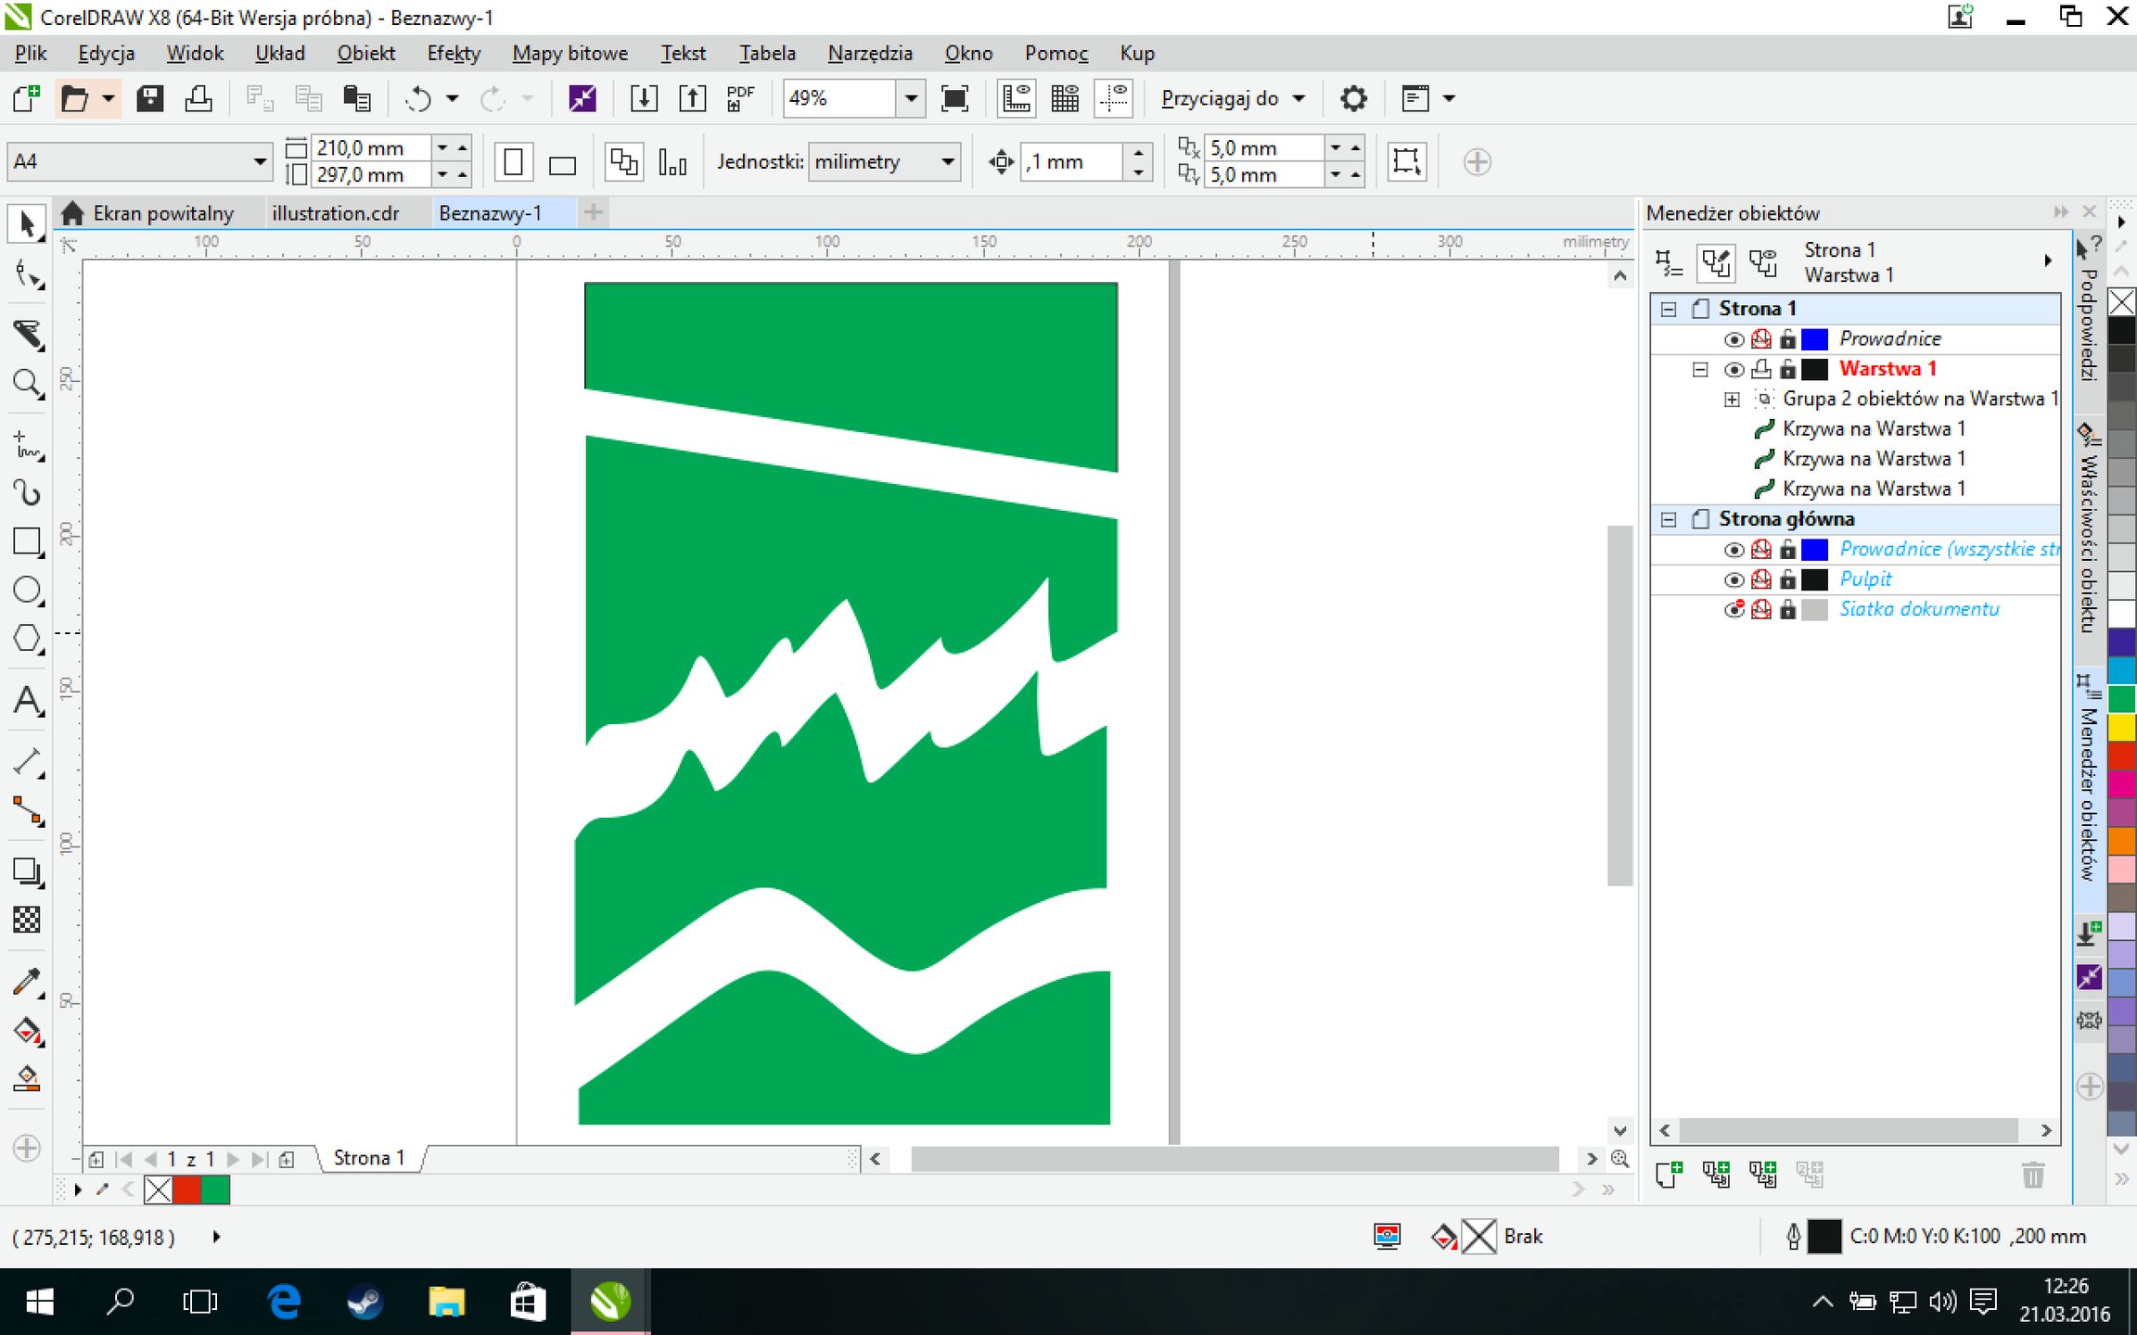Expand Grupa 2 obiektów tree node
The height and width of the screenshot is (1335, 2137).
[1731, 400]
